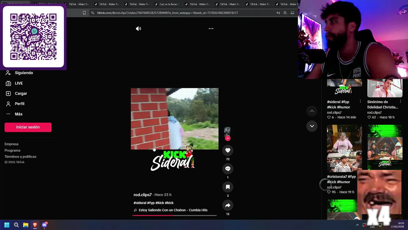
Task: Click the tiktok.com URL address field
Action: tap(167, 13)
